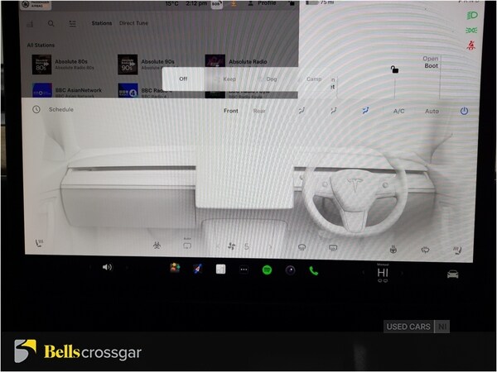The height and width of the screenshot is (372, 497).
Task: Tap the volume speaker icon
Action: pos(107,267)
